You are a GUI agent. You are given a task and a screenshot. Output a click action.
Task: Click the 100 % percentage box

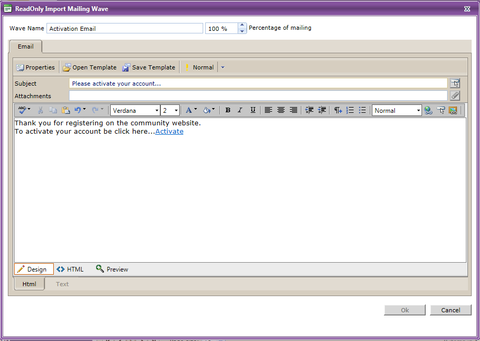pos(221,29)
